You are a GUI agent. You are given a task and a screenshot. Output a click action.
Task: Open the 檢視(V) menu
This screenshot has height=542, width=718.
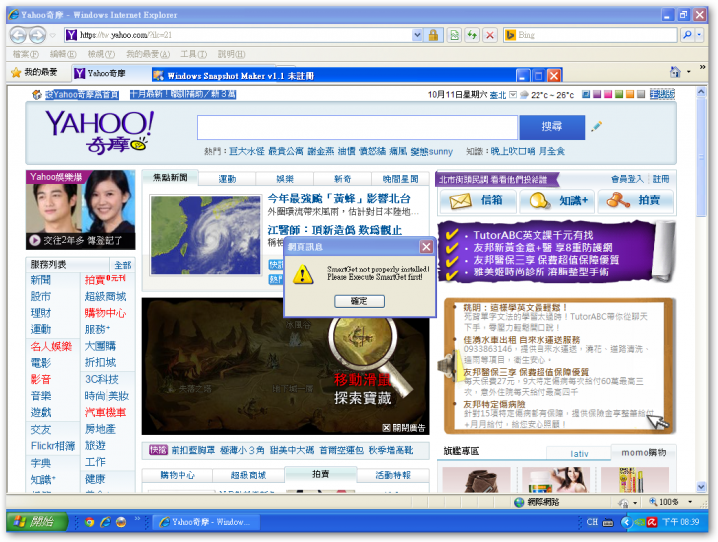101,54
